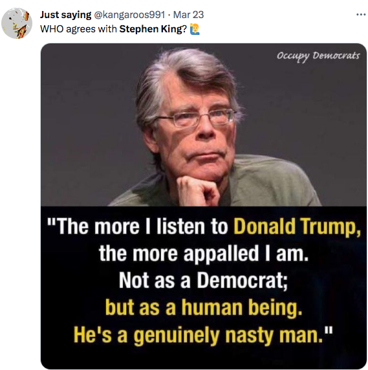Image resolution: width=368 pixels, height=370 pixels.
Task: Open the Just saying display name
Action: tap(65, 15)
